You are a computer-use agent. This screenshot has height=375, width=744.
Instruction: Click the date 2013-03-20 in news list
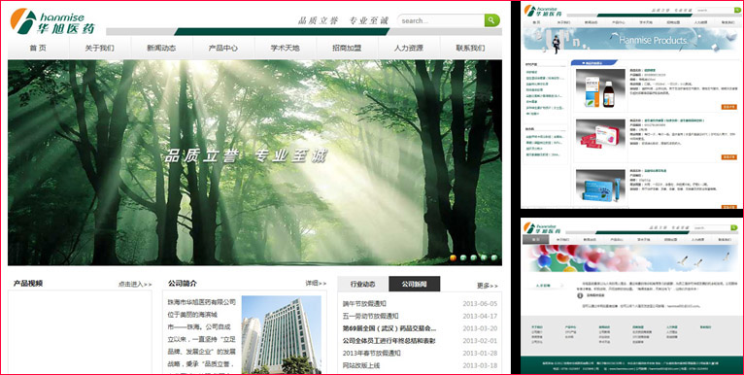point(480,328)
